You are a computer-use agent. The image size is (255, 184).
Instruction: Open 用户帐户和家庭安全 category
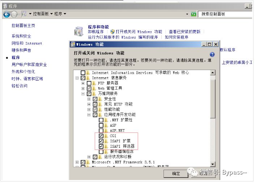29,65
